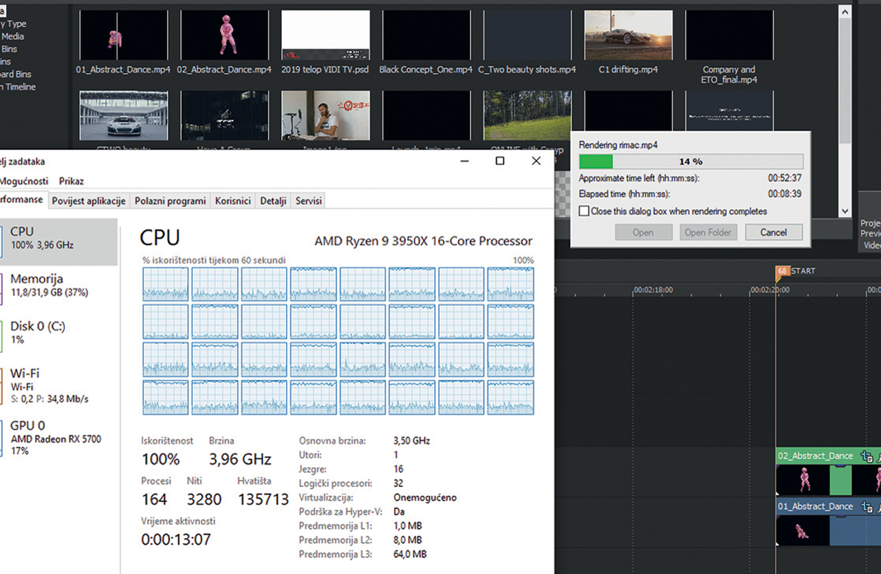Viewport: 881px width, 574px height.
Task: Click the orange 68 START timeline marker
Action: pos(782,271)
